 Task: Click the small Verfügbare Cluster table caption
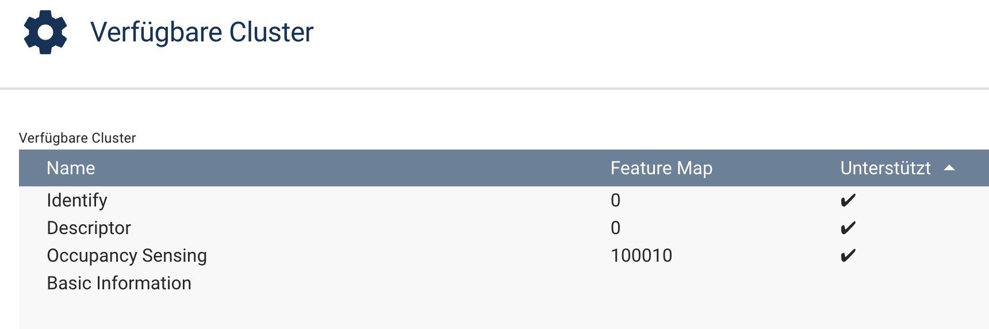78,138
